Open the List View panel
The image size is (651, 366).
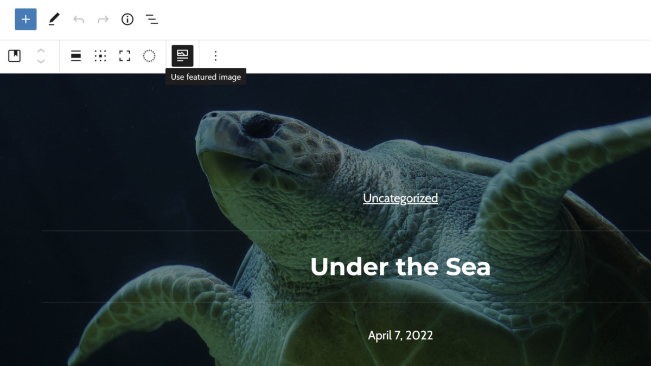151,19
